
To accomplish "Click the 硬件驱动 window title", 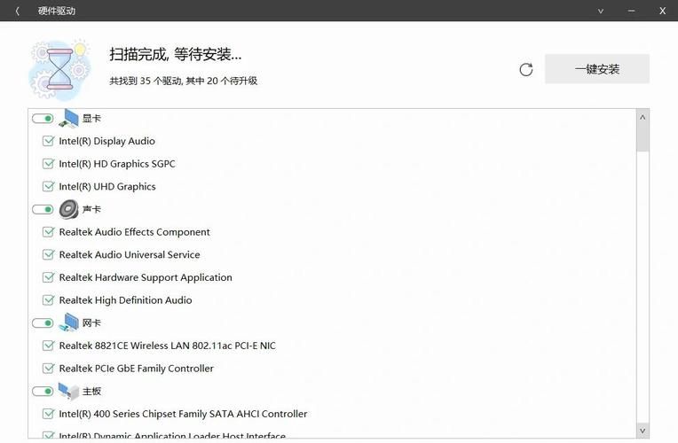I will point(56,11).
